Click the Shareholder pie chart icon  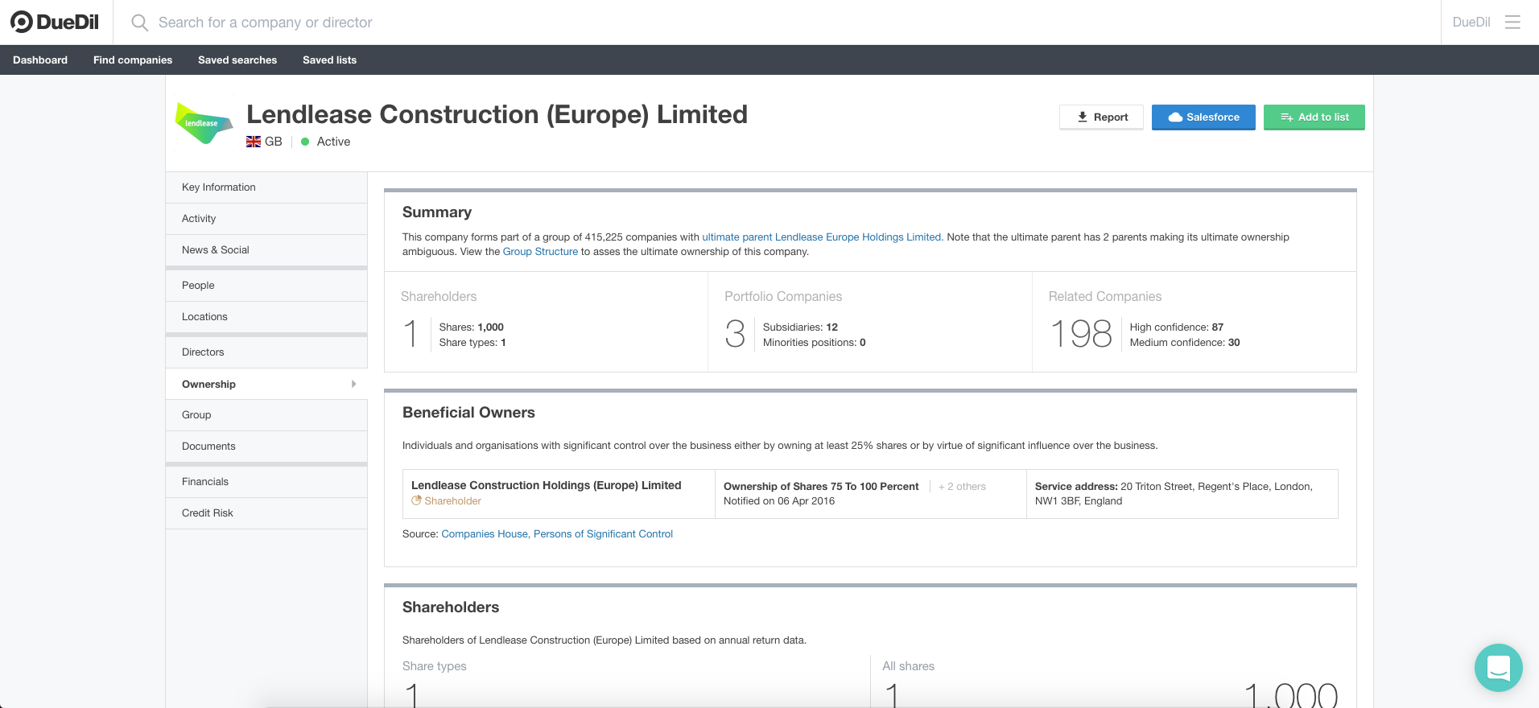click(416, 500)
